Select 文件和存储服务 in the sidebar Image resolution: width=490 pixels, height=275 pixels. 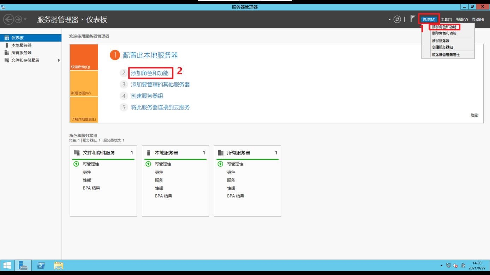31,60
